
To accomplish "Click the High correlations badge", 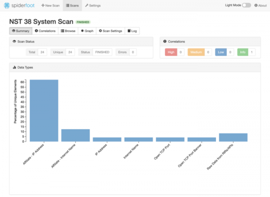I will (x=171, y=52).
